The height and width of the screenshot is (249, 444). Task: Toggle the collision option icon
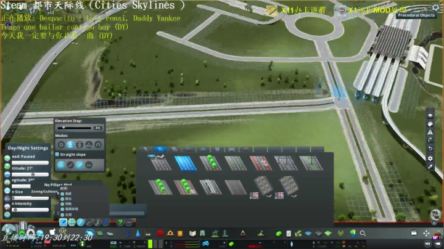tap(89, 165)
